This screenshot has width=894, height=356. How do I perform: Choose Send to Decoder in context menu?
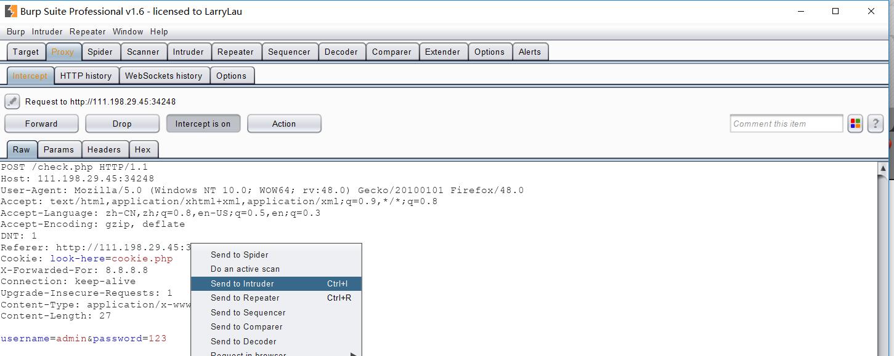tap(276, 341)
